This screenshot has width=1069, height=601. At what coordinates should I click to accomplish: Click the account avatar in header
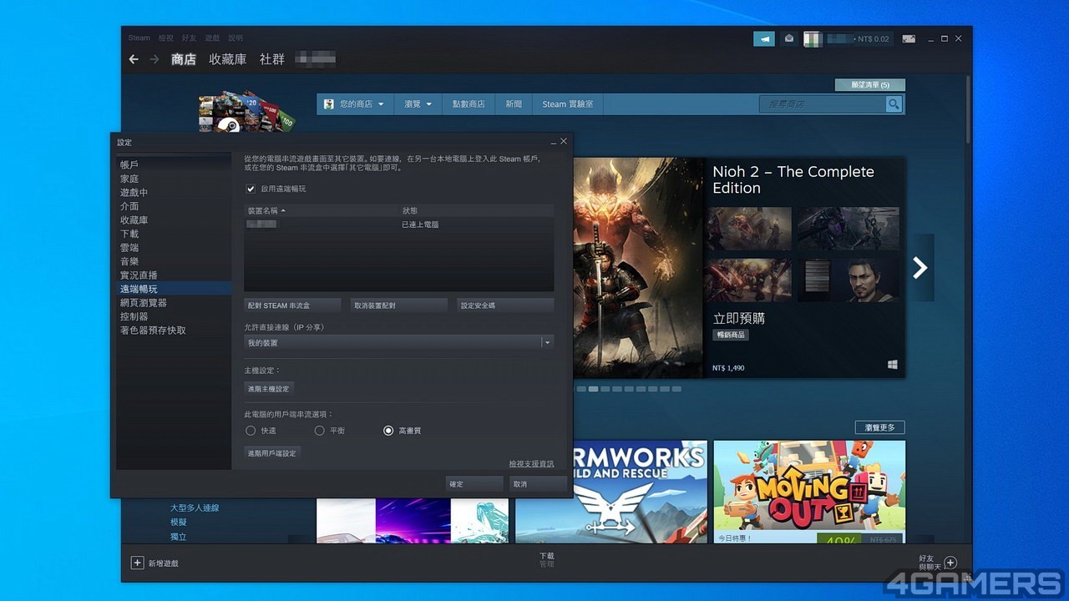coord(813,38)
